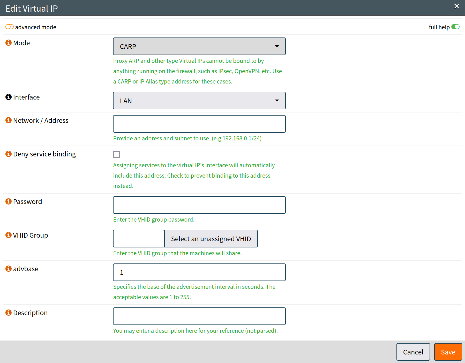Viewport: 465px width, 363px height.
Task: Check the Deny service binding checkbox
Action: (117, 154)
